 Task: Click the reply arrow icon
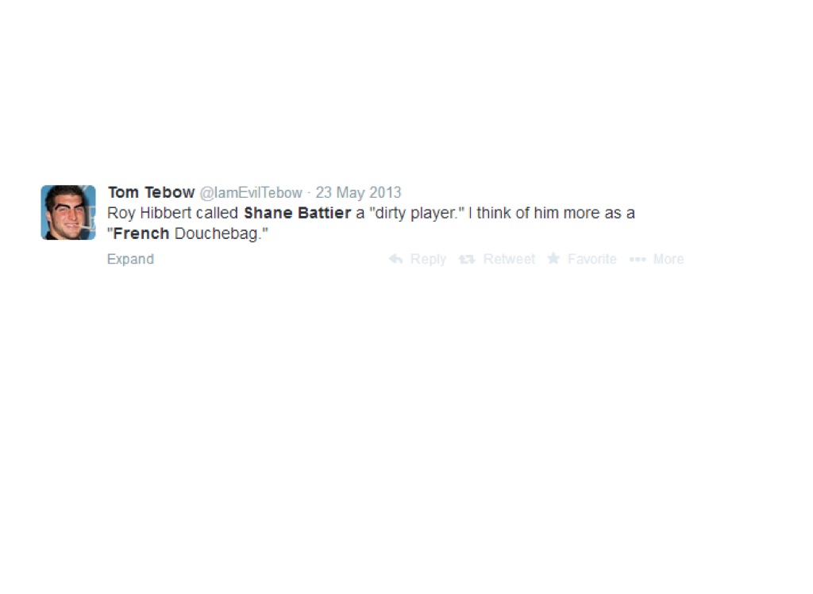(395, 259)
